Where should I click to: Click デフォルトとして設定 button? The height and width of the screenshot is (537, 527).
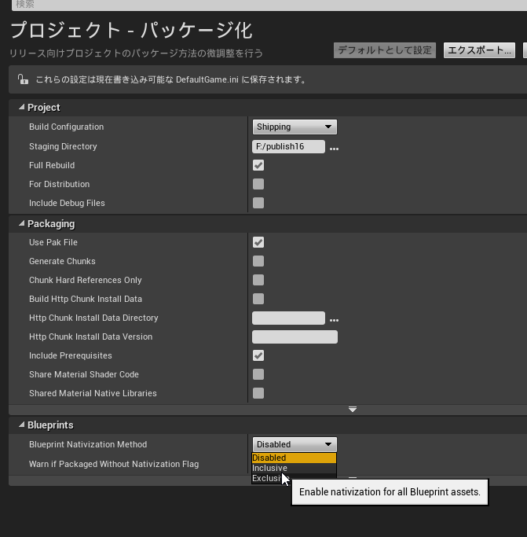(x=385, y=50)
